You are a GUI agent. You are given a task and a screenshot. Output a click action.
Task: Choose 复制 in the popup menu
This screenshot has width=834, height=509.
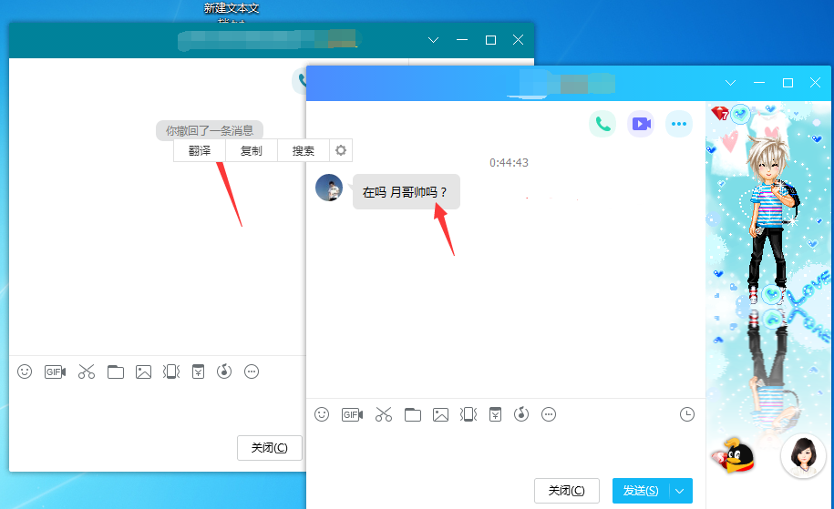pyautogui.click(x=251, y=151)
